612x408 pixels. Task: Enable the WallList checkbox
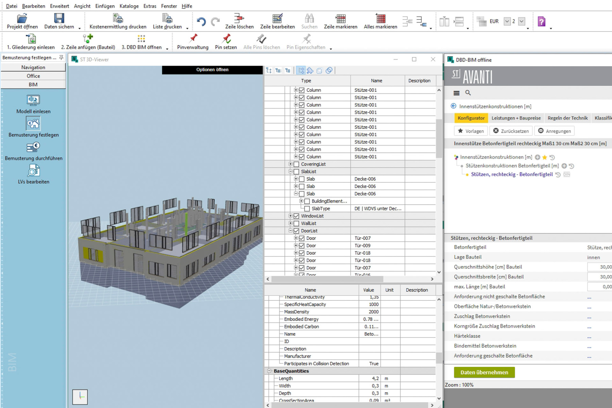coord(296,223)
